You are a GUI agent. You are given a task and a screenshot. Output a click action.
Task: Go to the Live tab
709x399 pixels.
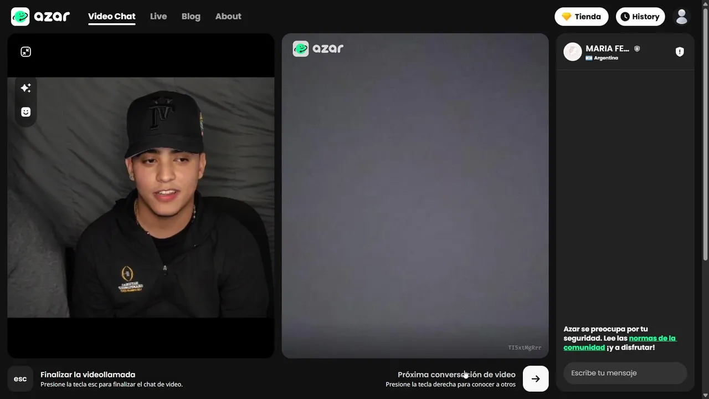point(158,17)
